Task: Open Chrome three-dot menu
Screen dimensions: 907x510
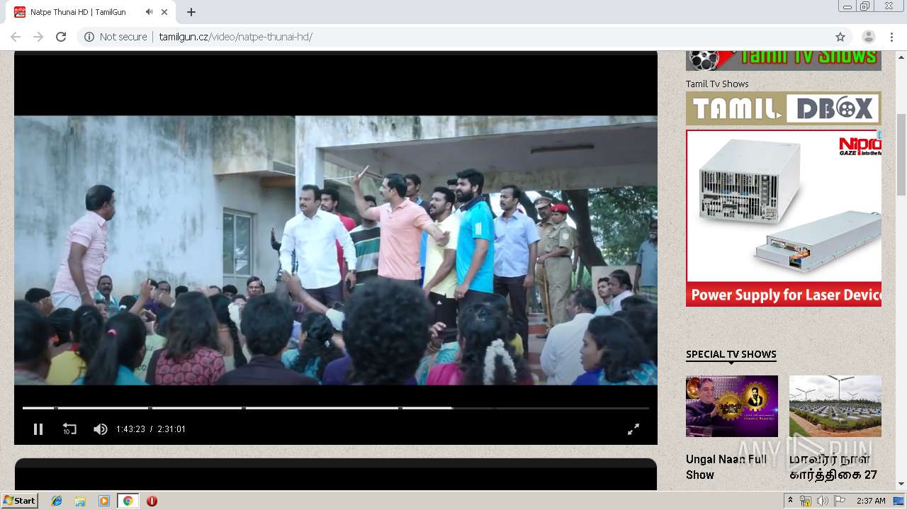Action: [891, 37]
